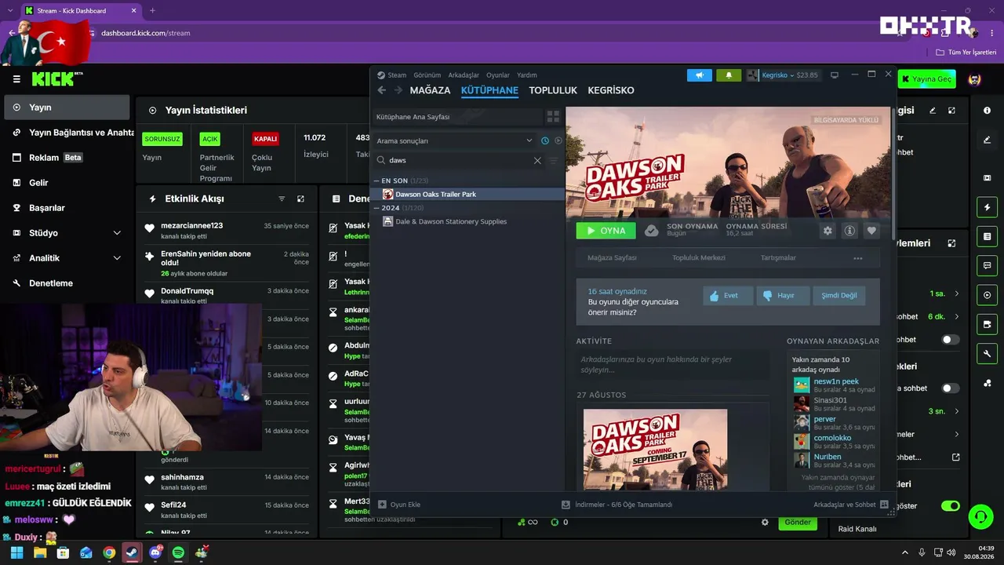Open Gelir in Kick sidebar
This screenshot has width=1004, height=565.
pyautogui.click(x=67, y=183)
